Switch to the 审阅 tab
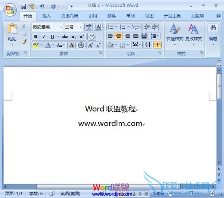224x198 pixels. (x=130, y=16)
